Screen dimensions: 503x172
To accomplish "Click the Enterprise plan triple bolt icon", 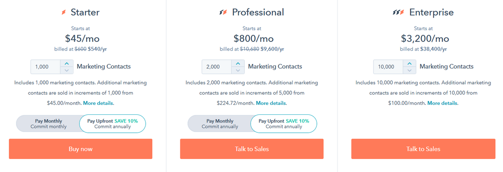I will click(399, 13).
